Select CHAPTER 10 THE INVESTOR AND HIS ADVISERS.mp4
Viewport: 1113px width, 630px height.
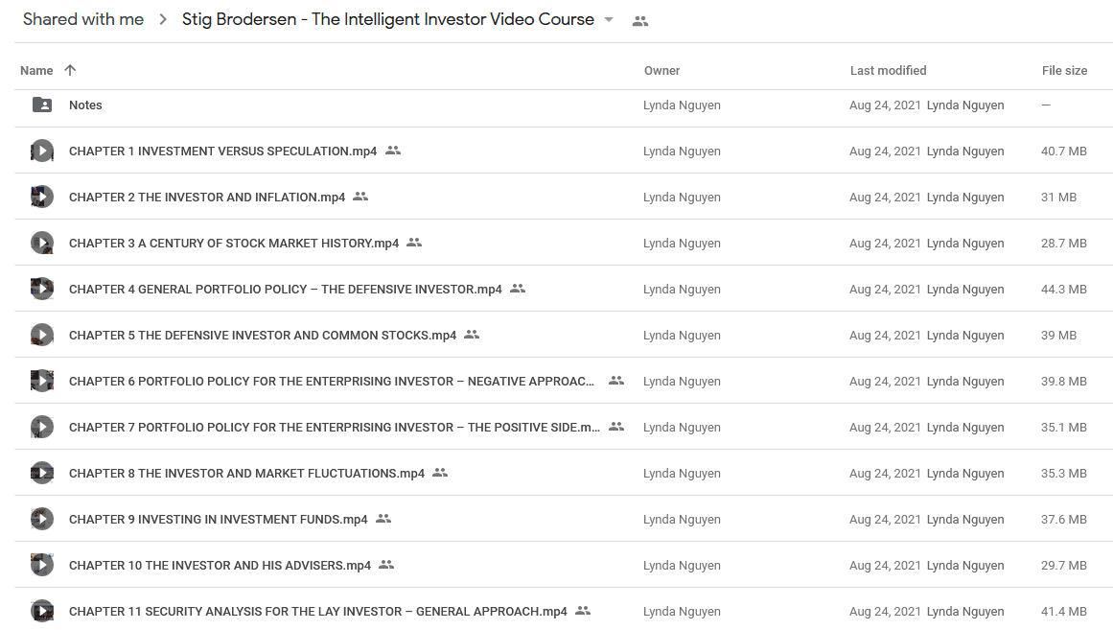point(220,566)
